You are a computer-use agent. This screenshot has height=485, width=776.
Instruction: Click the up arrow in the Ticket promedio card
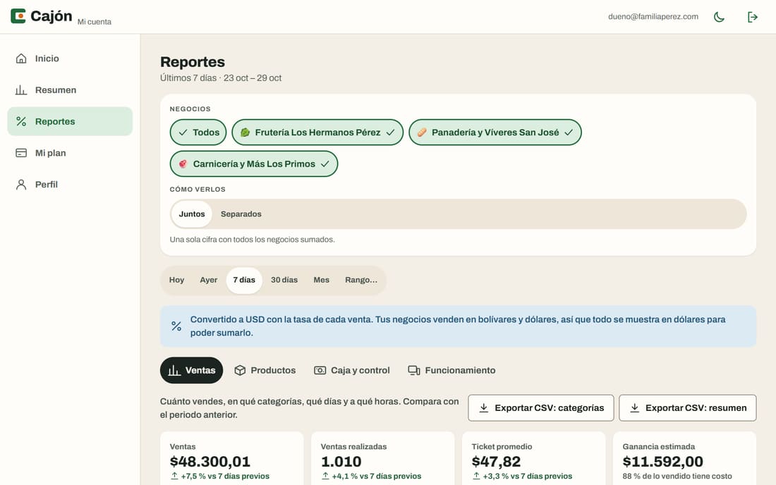click(x=476, y=476)
